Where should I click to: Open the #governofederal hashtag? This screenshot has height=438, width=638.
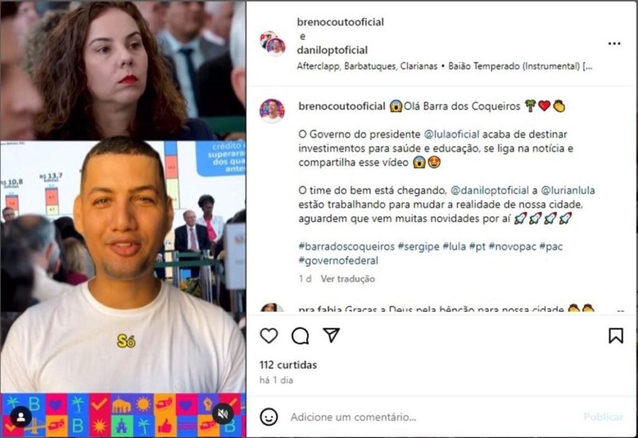tap(338, 260)
